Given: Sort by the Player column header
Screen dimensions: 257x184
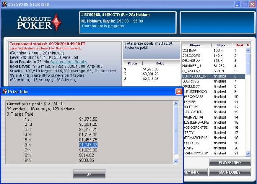Looking at the screenshot, I should point(195,45).
